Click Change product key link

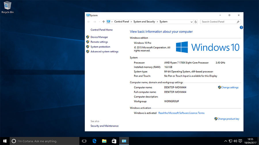pyautogui.click(x=228, y=119)
